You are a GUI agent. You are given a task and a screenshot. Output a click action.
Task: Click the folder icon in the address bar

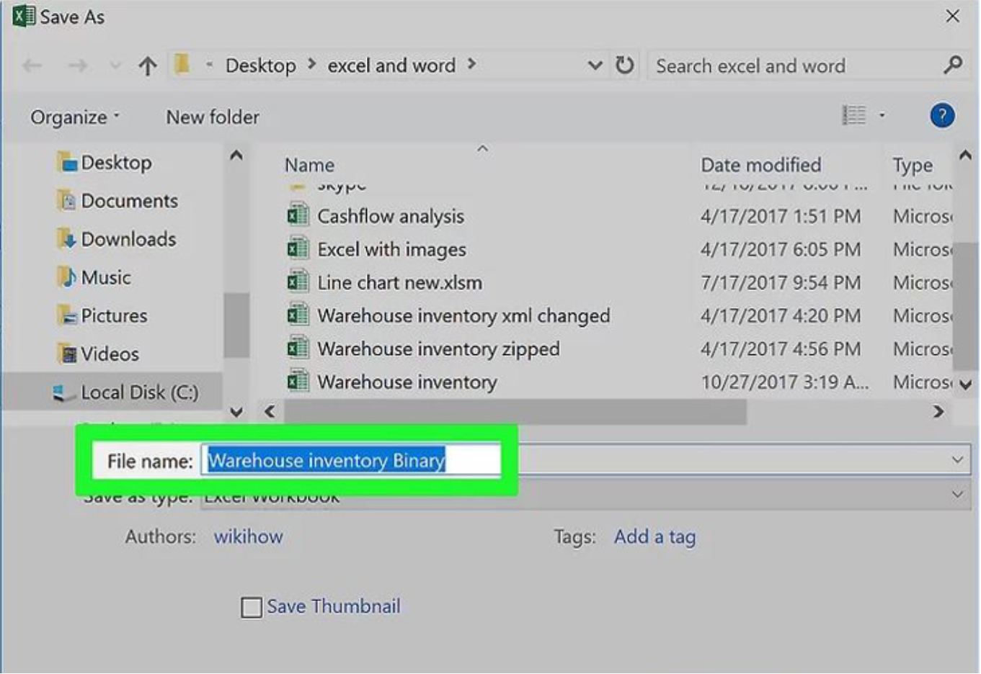tap(182, 65)
